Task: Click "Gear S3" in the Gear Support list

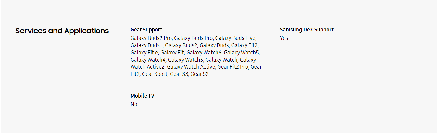Action: coord(179,74)
